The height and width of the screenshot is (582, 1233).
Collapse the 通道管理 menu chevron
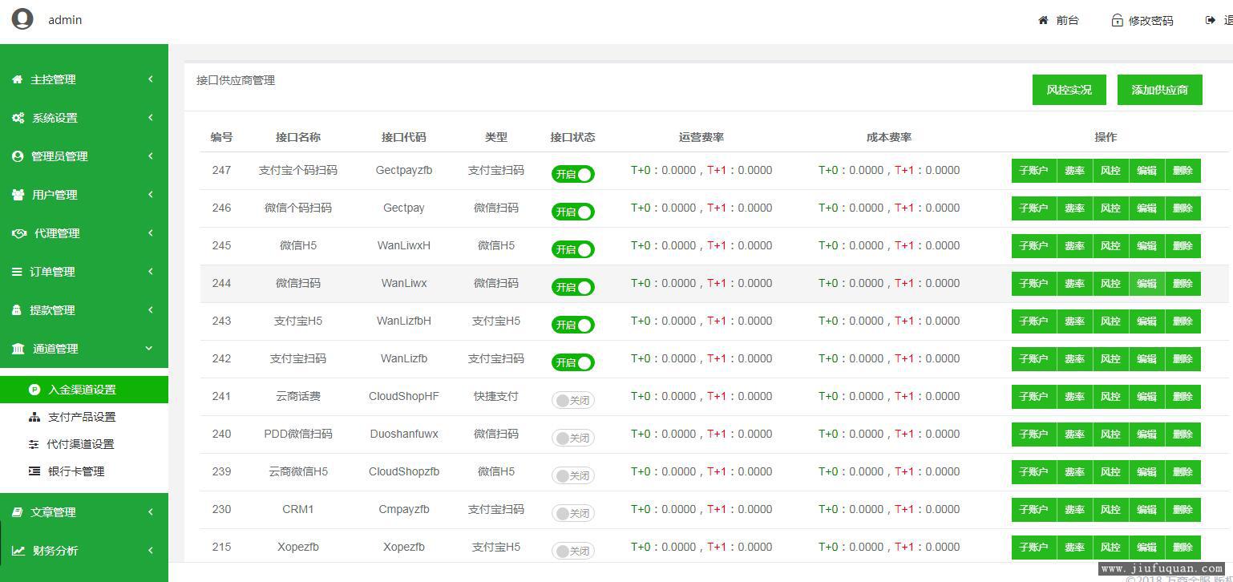tap(149, 349)
